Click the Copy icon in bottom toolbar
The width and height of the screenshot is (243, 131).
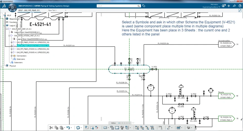[56, 128]
